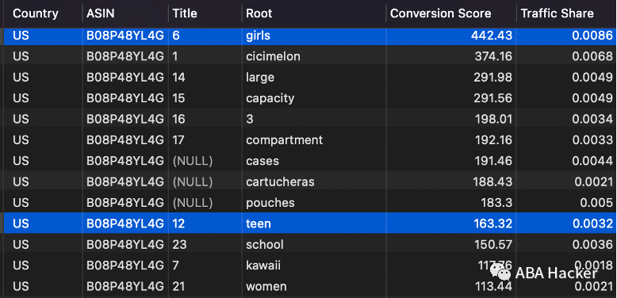Screen dimensions: 617x298
Task: Select the row with root 'girls'
Action: pos(308,36)
